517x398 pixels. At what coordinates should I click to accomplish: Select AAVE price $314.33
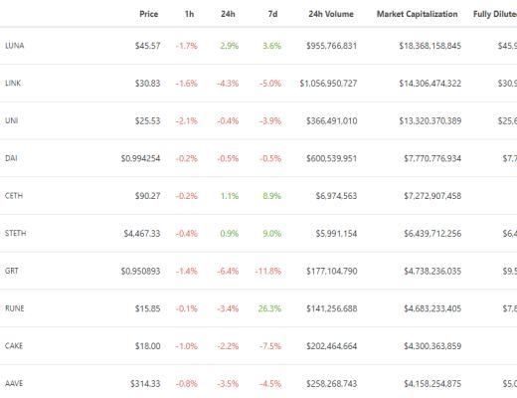145,384
